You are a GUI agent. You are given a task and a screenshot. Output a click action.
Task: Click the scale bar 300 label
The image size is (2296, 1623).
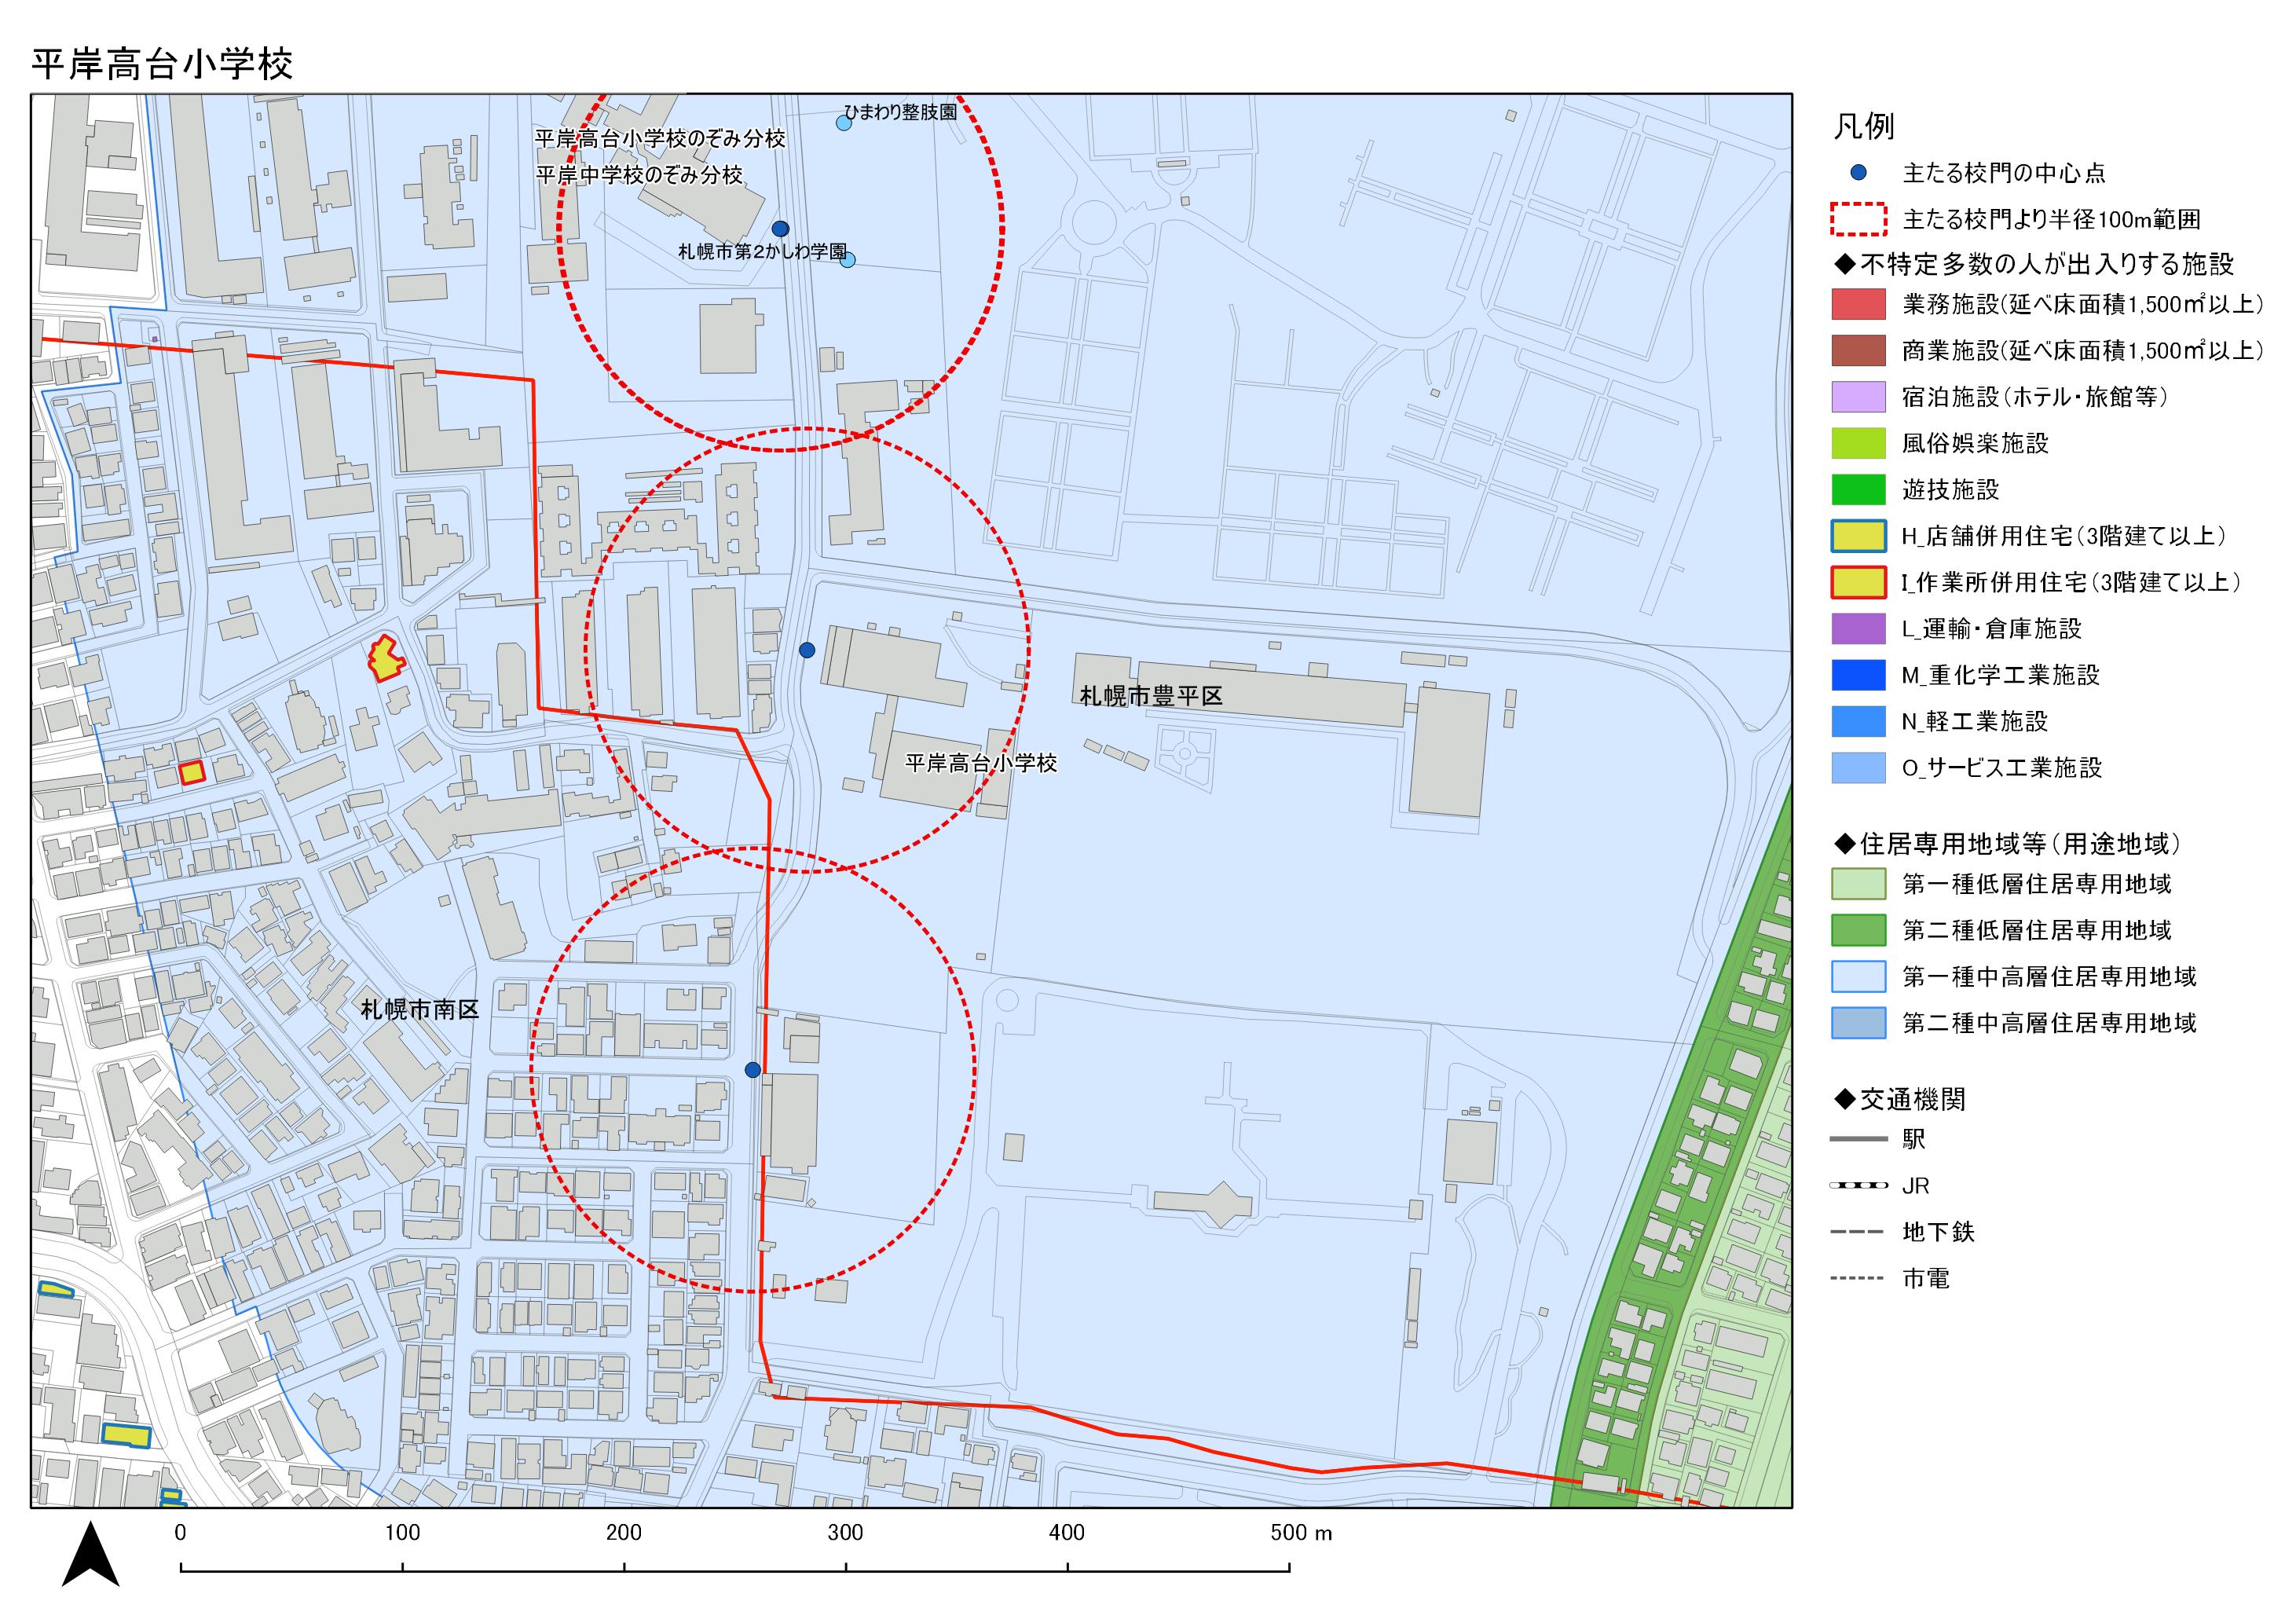pyautogui.click(x=846, y=1532)
